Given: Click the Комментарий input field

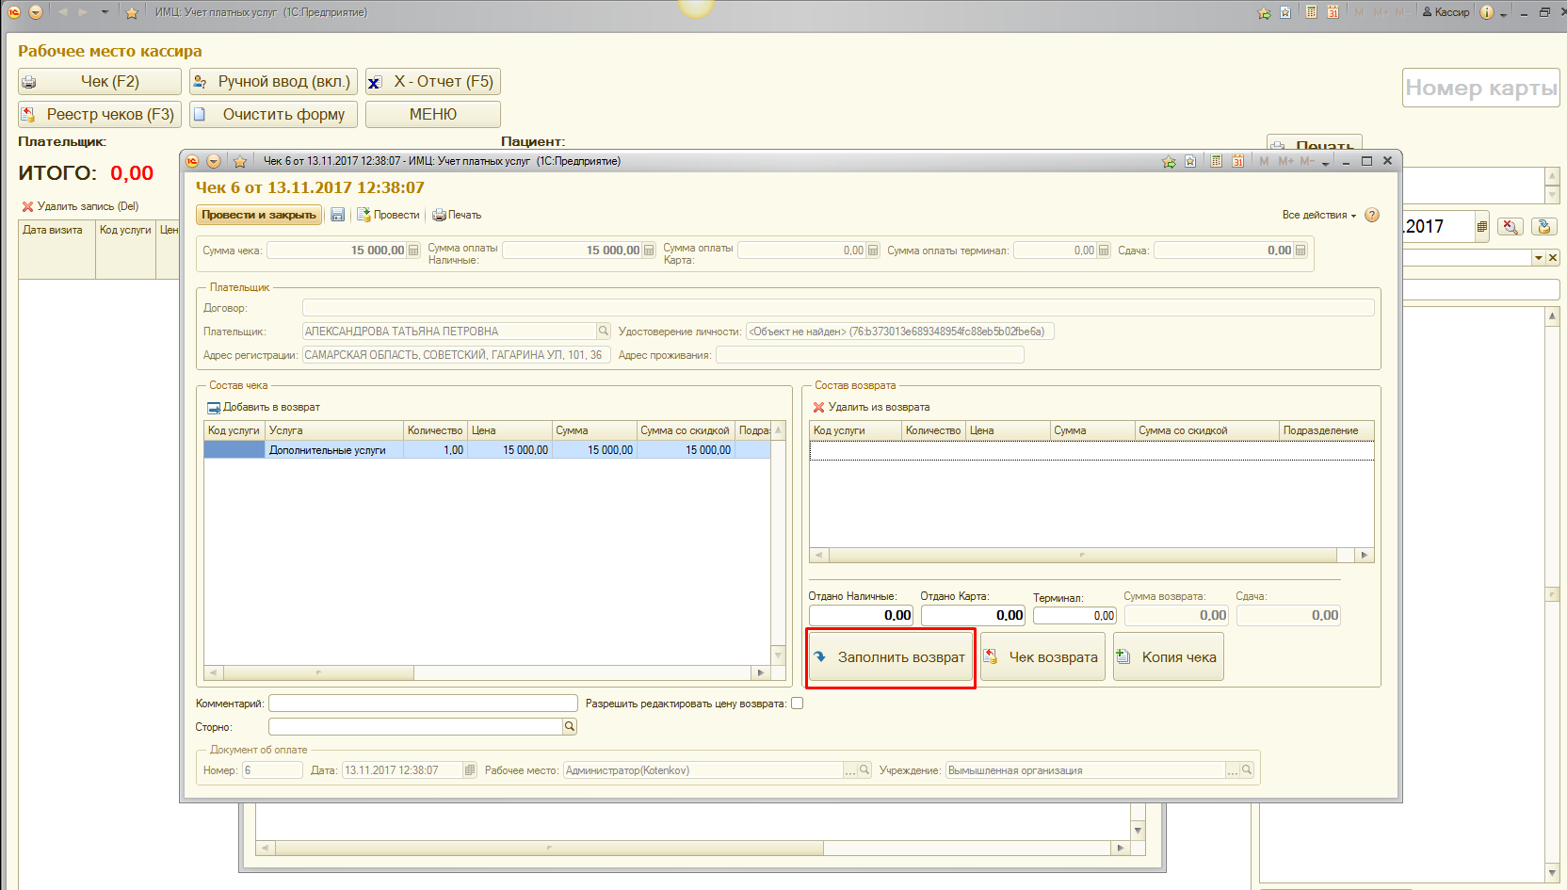Looking at the screenshot, I should [423, 704].
